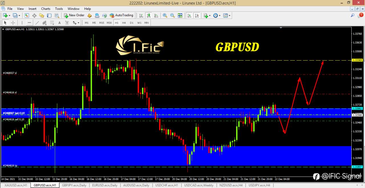Toggle the M15 timeframe
The image size is (365, 188).
(102, 23)
